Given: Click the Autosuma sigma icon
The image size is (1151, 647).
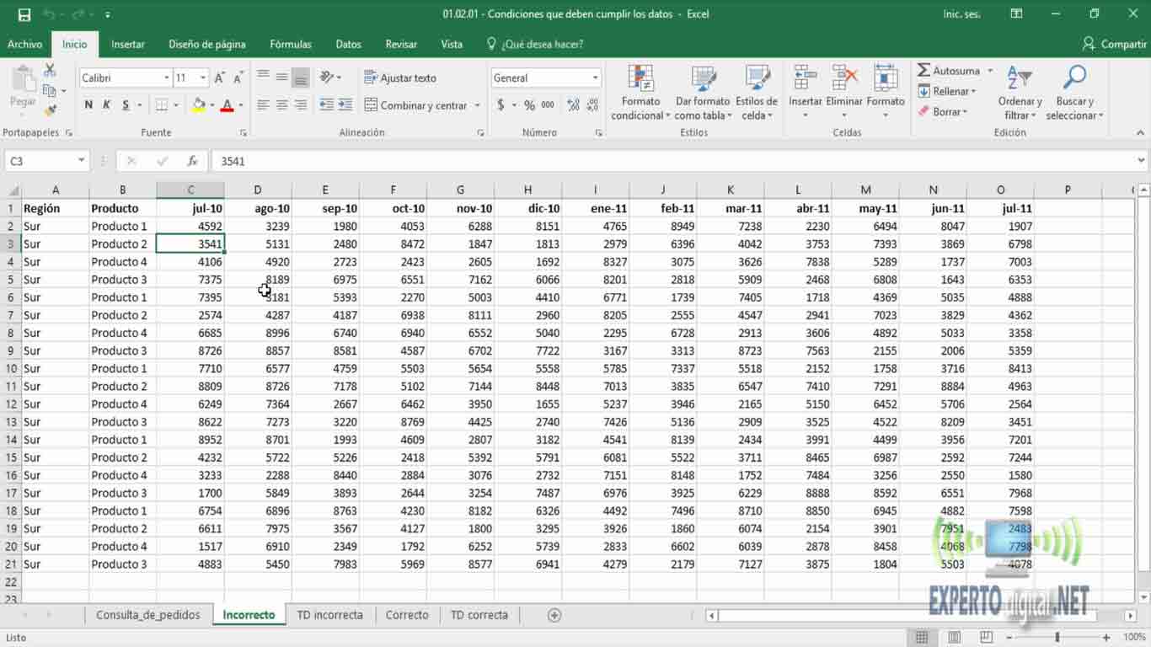Looking at the screenshot, I should tap(924, 71).
